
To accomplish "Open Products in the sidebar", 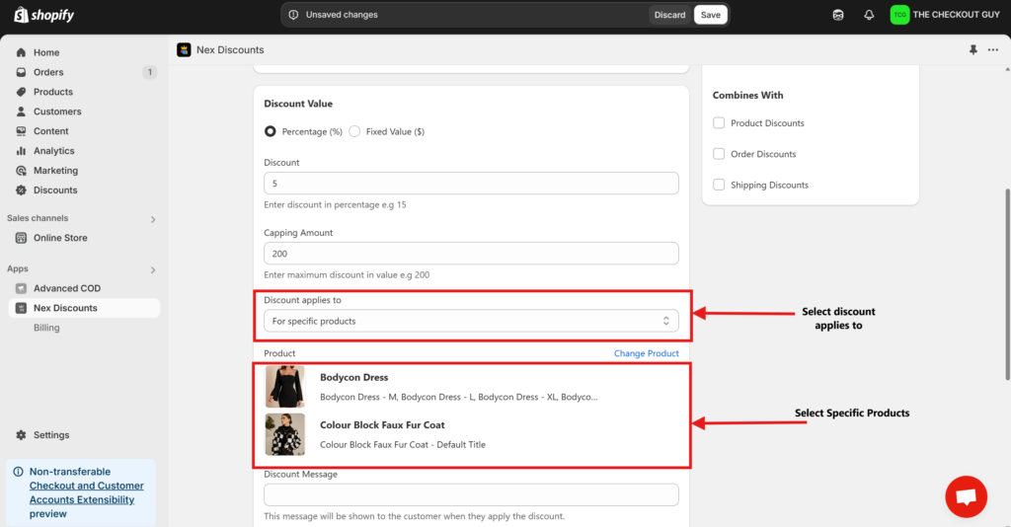I will (x=53, y=92).
